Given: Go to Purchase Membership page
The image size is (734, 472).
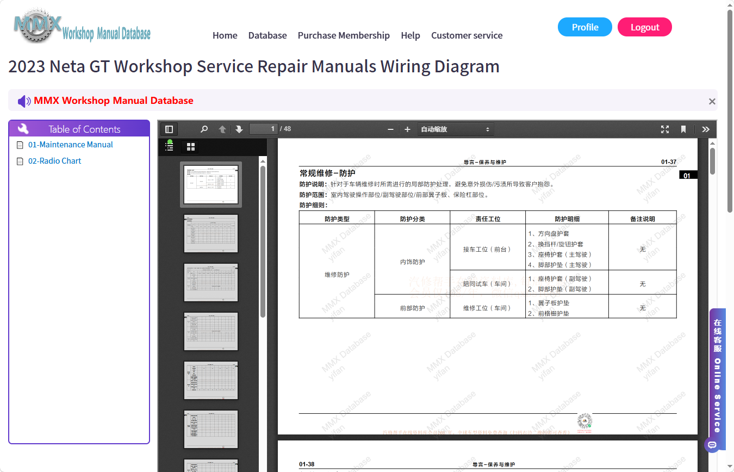Looking at the screenshot, I should coord(344,35).
